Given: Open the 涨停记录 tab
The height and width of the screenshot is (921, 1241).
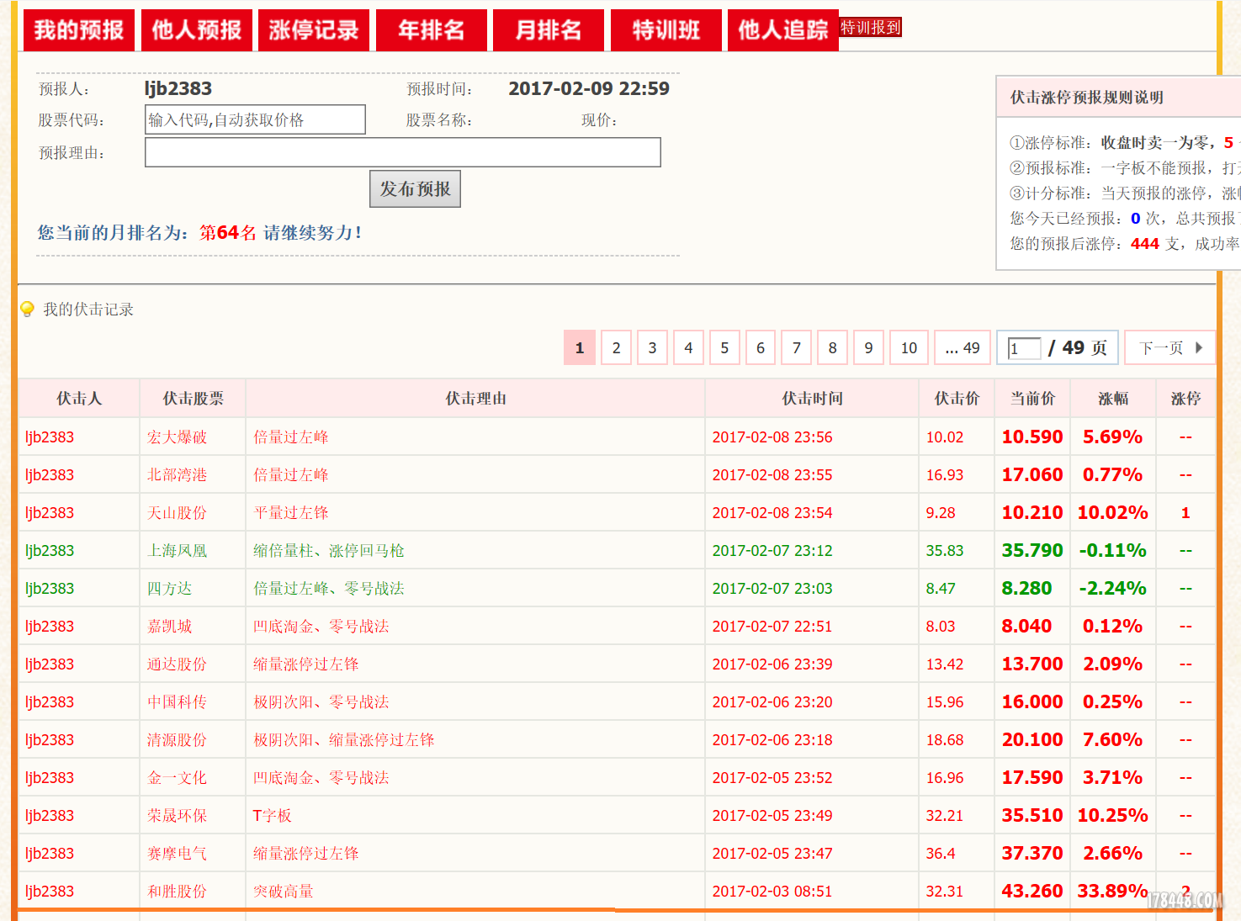Looking at the screenshot, I should (314, 30).
